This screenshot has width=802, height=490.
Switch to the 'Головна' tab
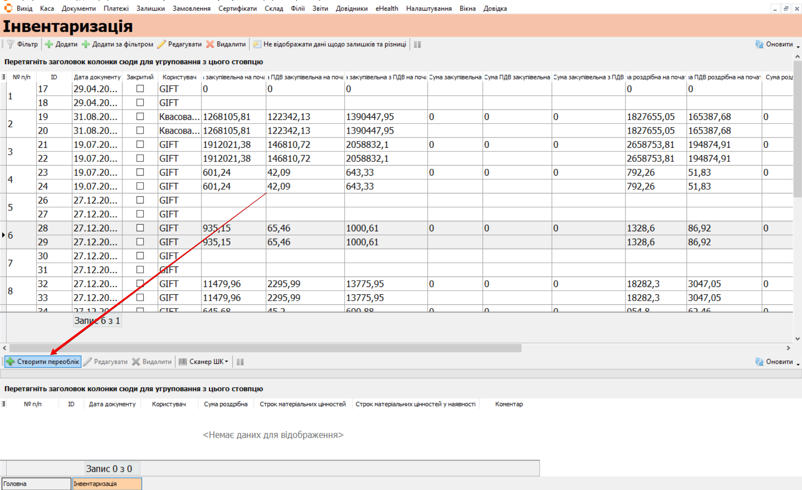36,484
